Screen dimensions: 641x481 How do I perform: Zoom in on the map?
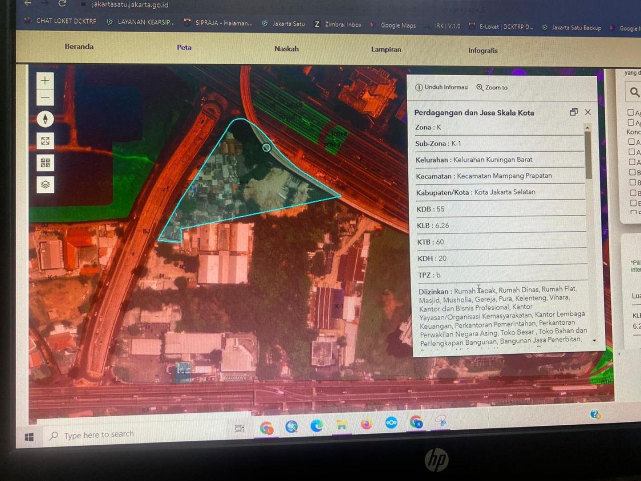(45, 81)
